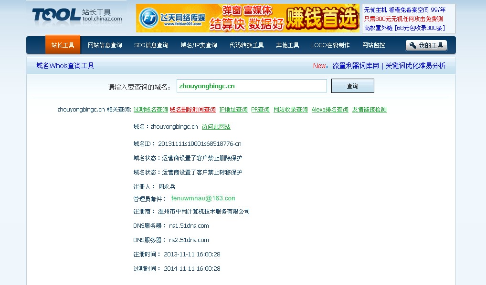Click the 查询 search button

pyautogui.click(x=353, y=86)
